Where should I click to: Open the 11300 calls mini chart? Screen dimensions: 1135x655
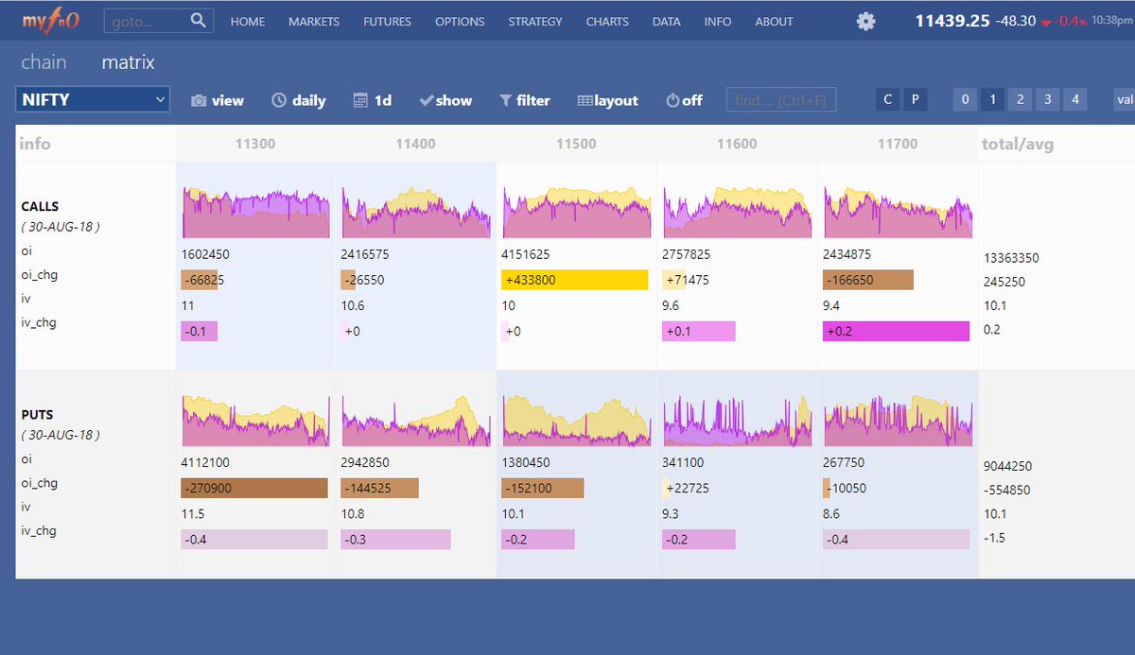tap(255, 210)
